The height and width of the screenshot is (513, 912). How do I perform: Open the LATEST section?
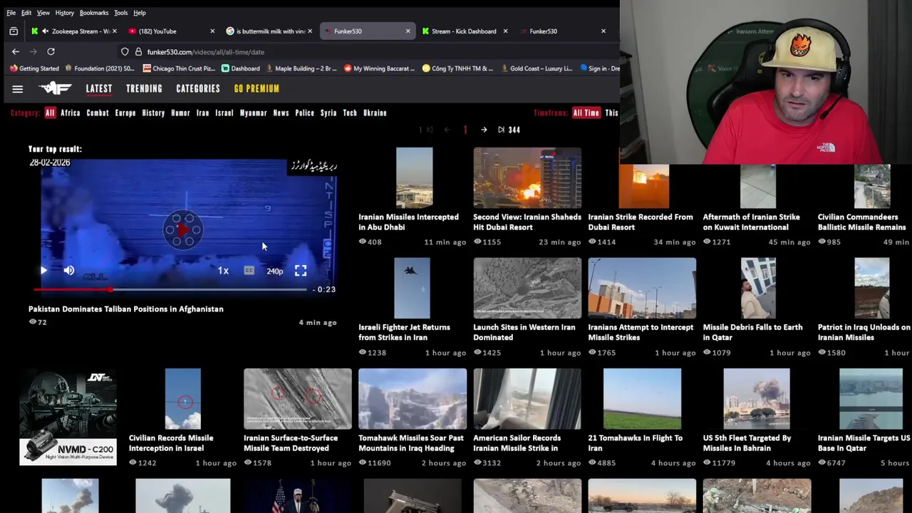[x=99, y=89]
